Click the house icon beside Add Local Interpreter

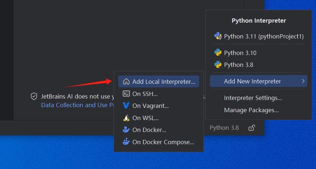(x=126, y=81)
